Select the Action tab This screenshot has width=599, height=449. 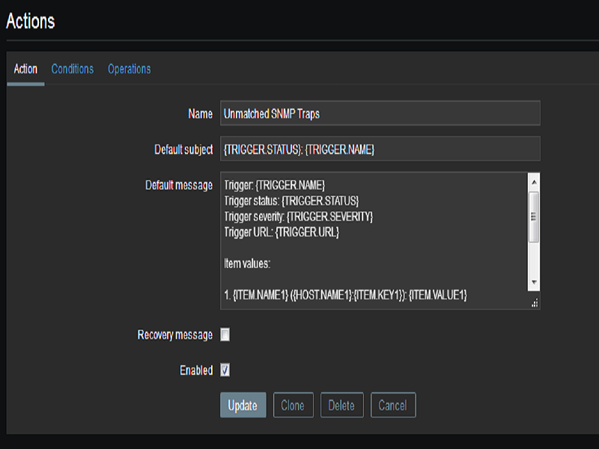click(x=25, y=69)
